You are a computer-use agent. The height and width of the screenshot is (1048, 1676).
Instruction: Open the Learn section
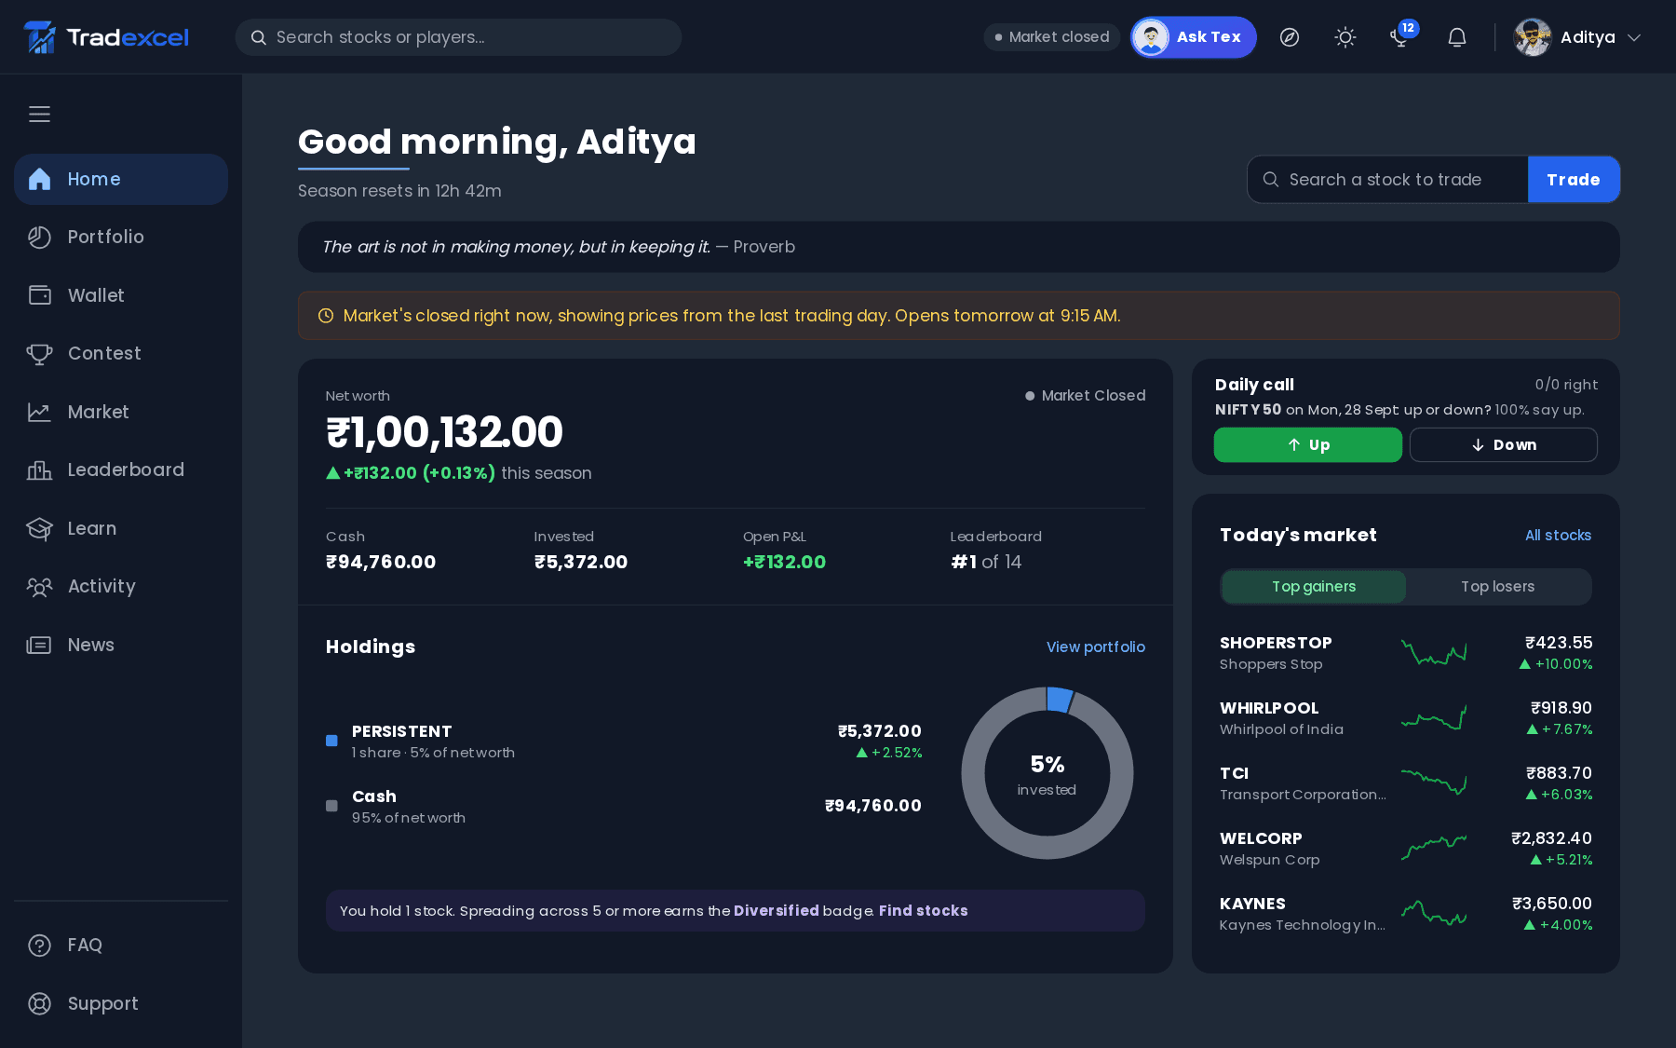coord(121,528)
